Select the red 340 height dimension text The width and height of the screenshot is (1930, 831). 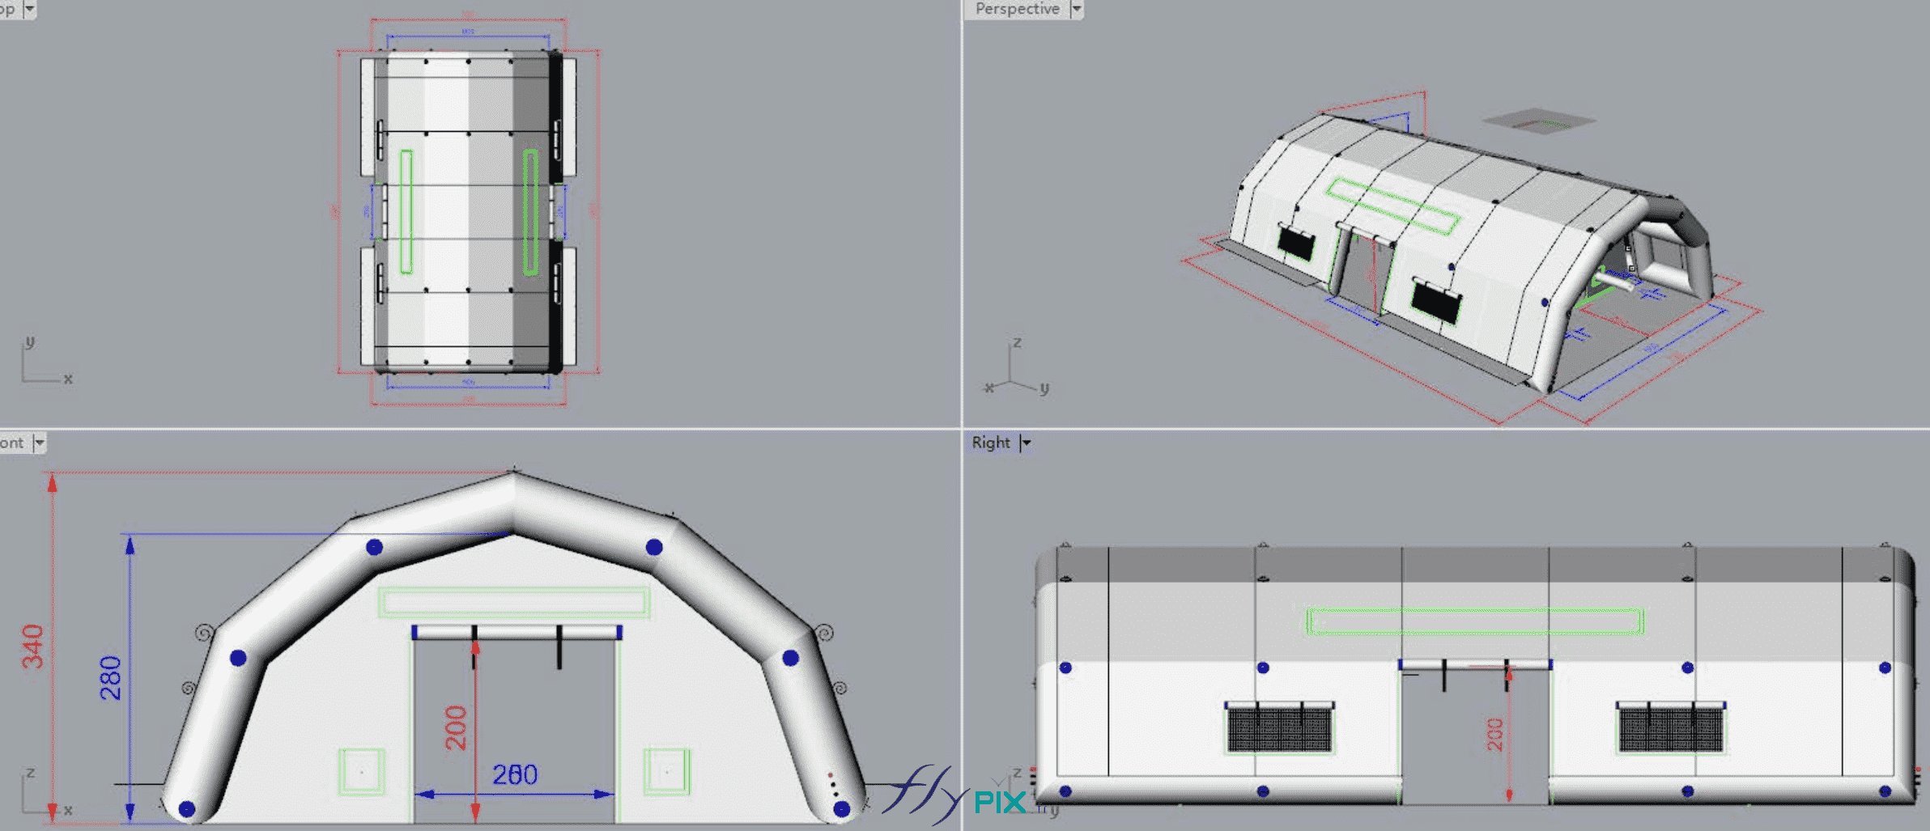pyautogui.click(x=32, y=647)
